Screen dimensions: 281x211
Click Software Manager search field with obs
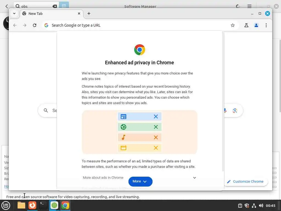click(x=36, y=6)
